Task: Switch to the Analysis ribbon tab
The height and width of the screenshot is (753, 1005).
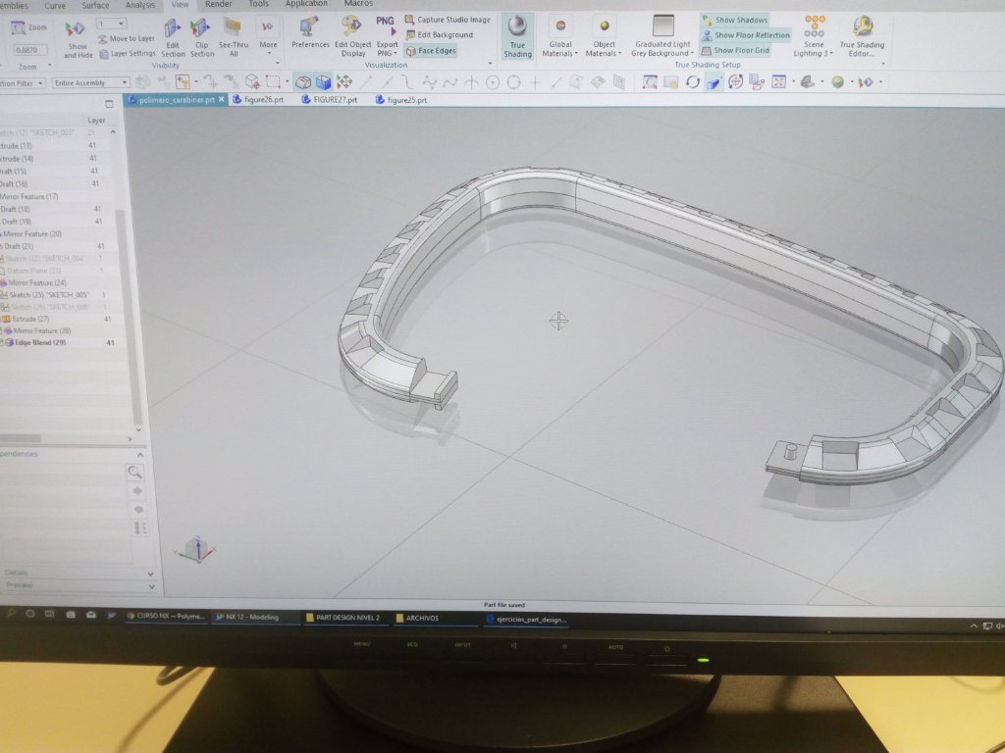Action: coord(139,5)
